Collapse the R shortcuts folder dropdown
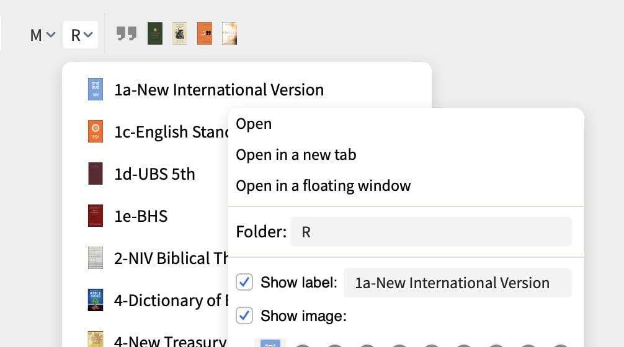Screen dimensions: 624x347 pos(81,35)
